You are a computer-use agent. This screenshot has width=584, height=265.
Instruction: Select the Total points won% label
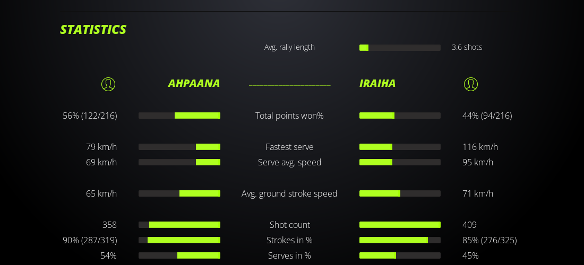pyautogui.click(x=289, y=116)
